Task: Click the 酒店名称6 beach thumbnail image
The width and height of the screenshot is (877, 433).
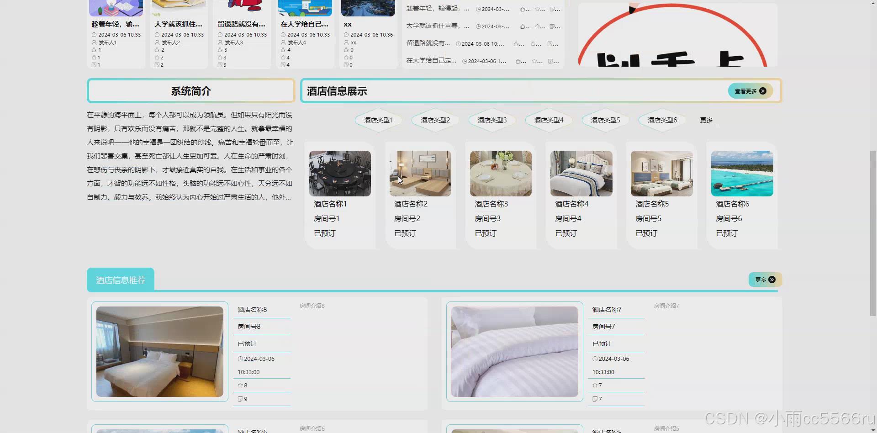Action: (x=742, y=173)
